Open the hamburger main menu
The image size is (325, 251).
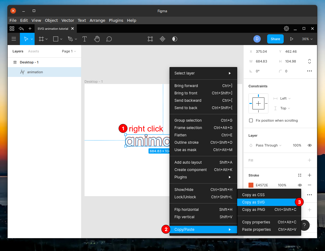click(x=13, y=39)
